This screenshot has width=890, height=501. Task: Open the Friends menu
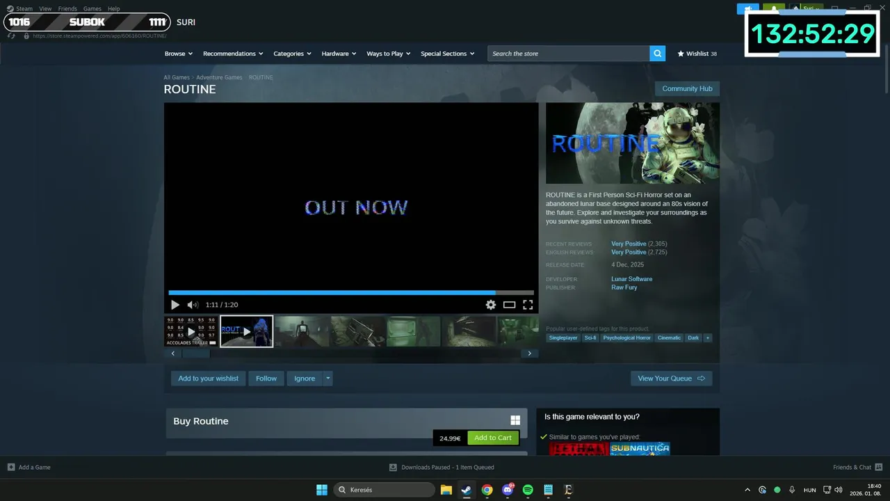tap(67, 9)
